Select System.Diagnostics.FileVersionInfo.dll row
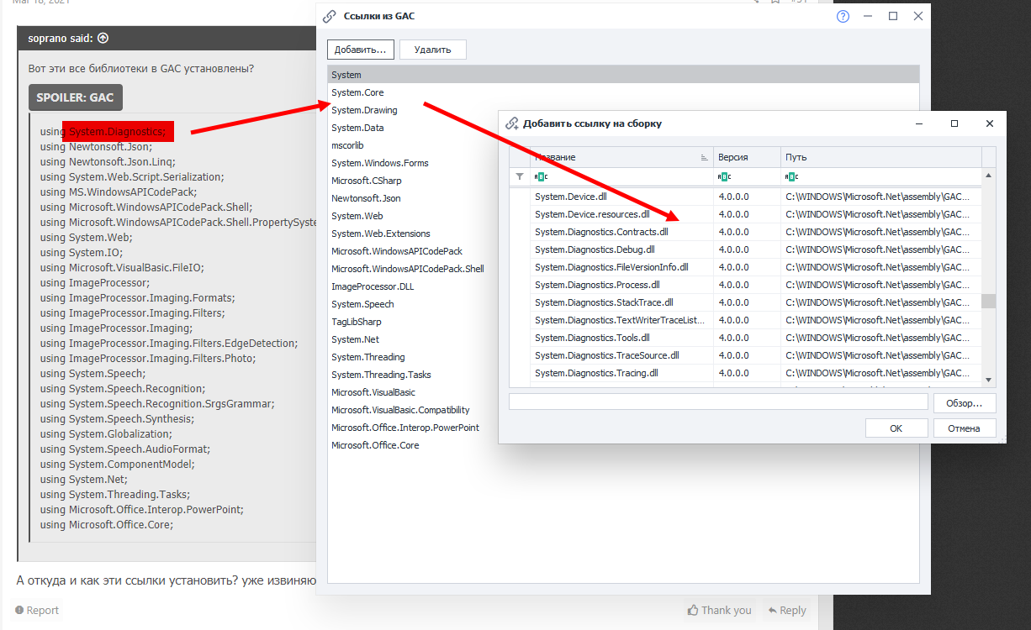 click(745, 267)
